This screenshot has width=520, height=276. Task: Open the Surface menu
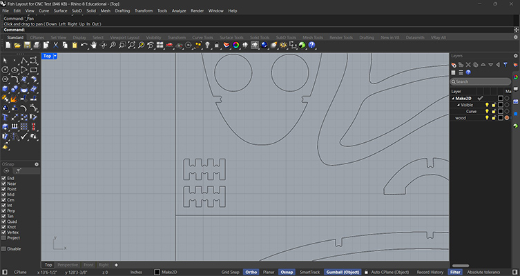(61, 11)
